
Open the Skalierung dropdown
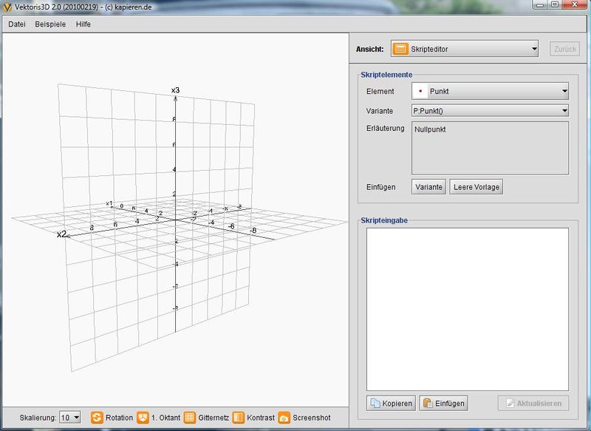coord(70,418)
